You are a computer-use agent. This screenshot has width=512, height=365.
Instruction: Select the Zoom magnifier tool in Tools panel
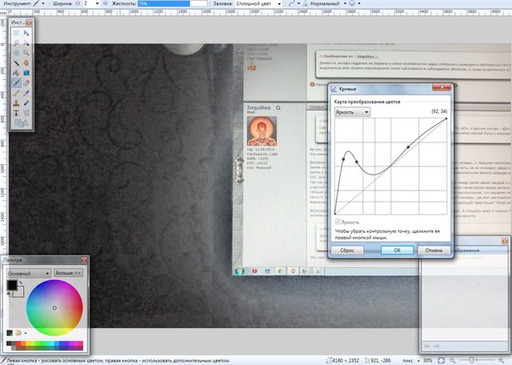point(26,53)
